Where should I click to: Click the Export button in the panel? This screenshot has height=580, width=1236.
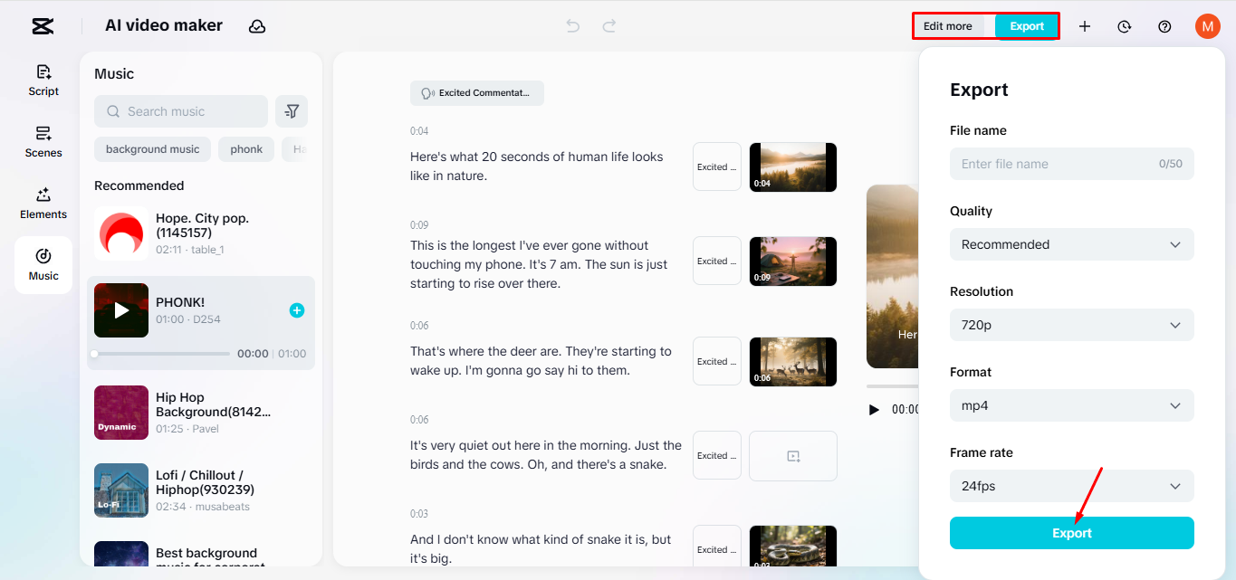1071,533
